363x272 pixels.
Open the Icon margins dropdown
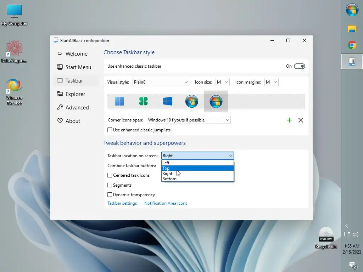coord(271,82)
